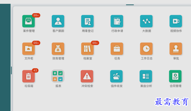
Task: Click the 43 badge on 垃圾箱
Action: pyautogui.click(x=35, y=70)
